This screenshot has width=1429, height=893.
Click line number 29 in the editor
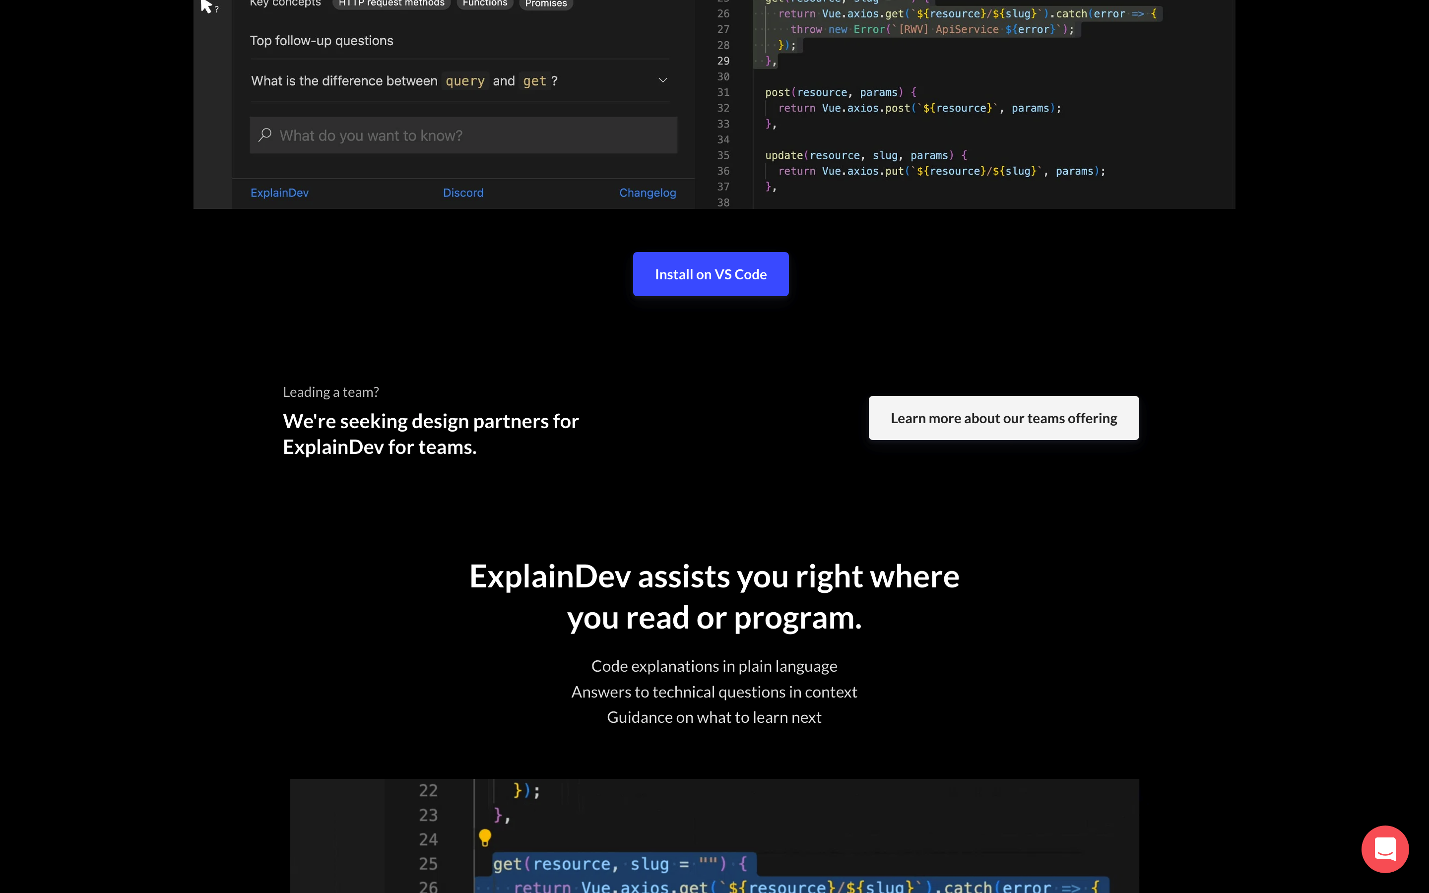[723, 61]
